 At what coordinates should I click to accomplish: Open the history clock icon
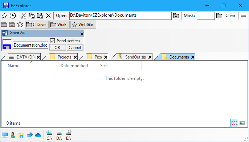[x=13, y=16]
